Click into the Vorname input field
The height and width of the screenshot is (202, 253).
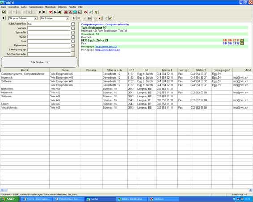(x=49, y=28)
